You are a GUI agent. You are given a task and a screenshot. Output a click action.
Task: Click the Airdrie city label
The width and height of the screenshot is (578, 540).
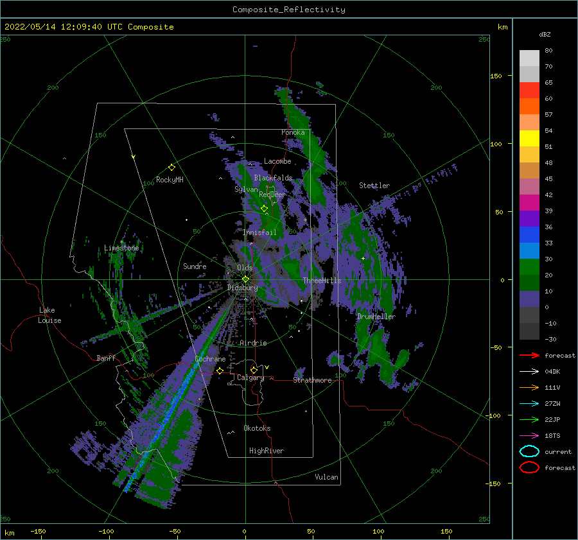253,343
